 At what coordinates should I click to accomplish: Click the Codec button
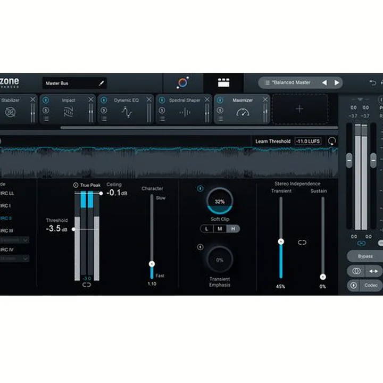371,285
